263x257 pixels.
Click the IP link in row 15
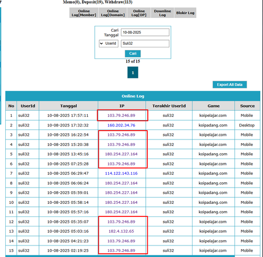pos(122,251)
